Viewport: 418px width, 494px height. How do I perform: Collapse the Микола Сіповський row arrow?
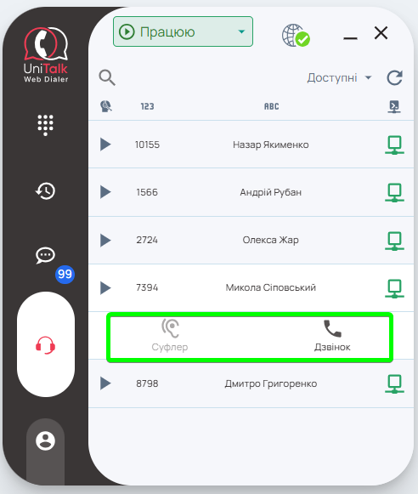tap(105, 287)
